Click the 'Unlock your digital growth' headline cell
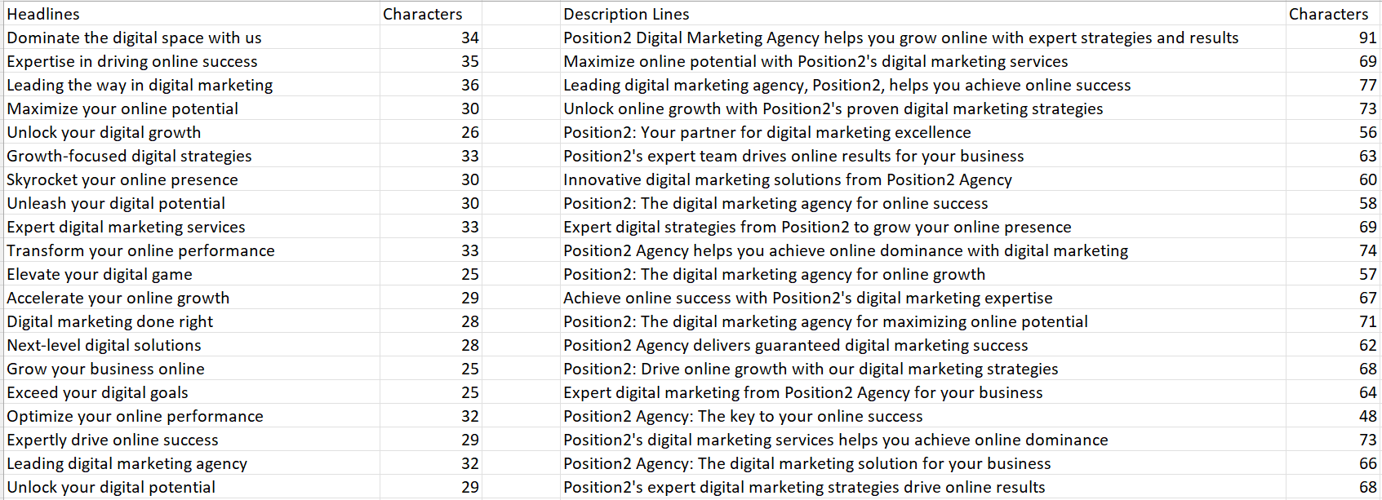The height and width of the screenshot is (500, 1382). tap(192, 132)
